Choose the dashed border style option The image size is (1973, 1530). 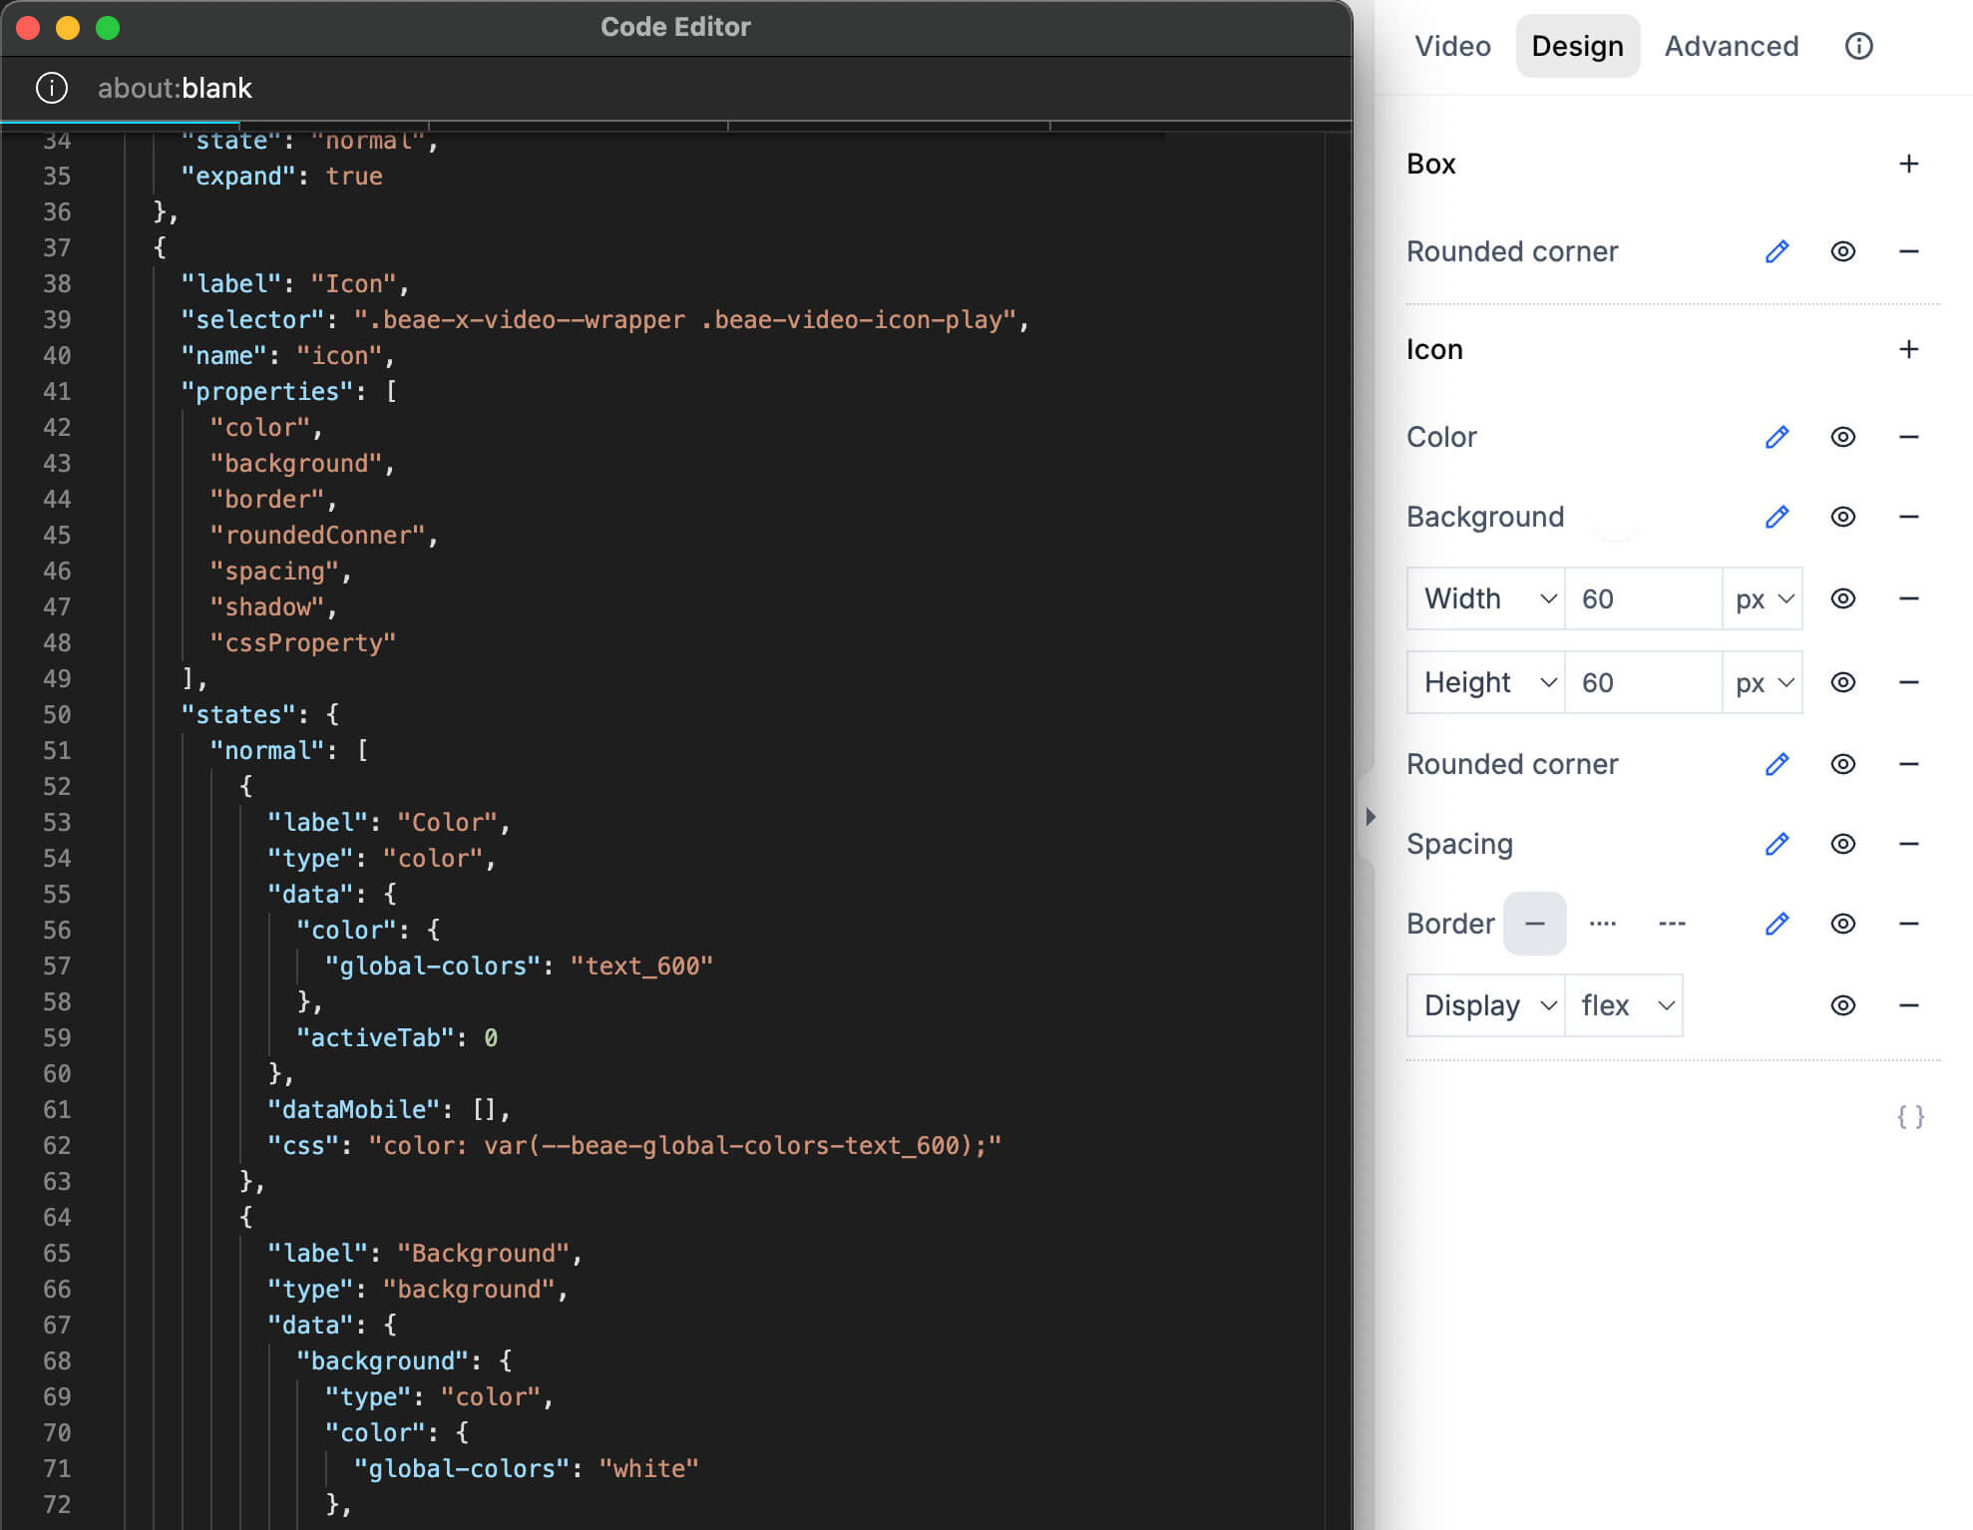point(1672,924)
